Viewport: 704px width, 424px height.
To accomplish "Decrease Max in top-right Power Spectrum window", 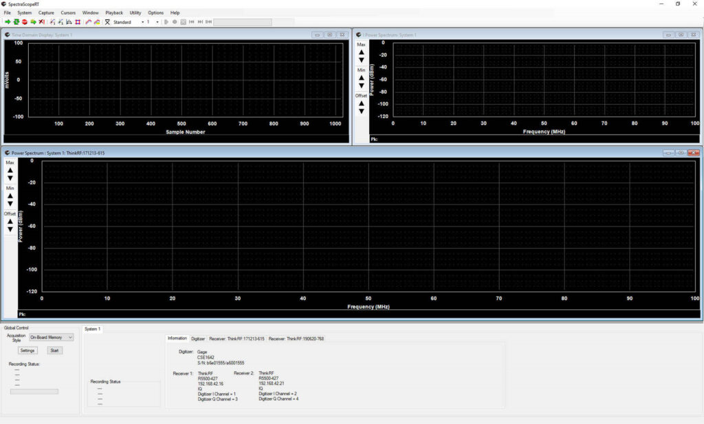I will [x=362, y=60].
